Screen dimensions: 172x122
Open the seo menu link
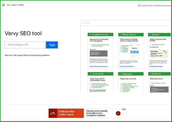click(9, 5)
